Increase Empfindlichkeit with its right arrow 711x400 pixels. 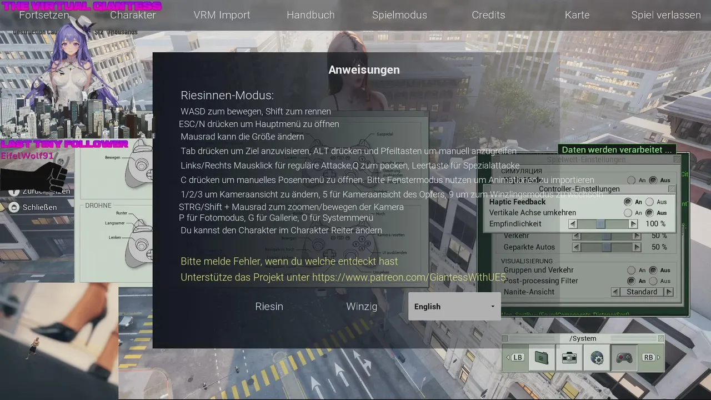[x=633, y=224]
